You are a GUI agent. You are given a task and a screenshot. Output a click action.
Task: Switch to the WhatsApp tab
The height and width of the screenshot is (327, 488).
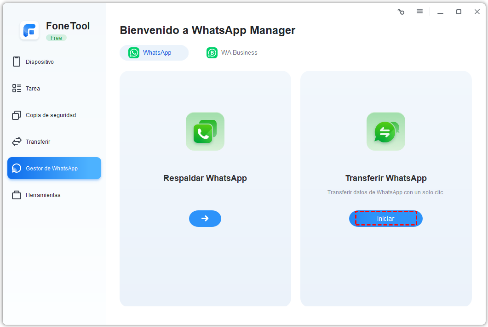(x=154, y=53)
